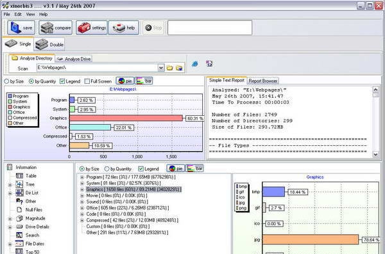Expand the Program file type row
The image size is (385, 254).
click(82, 177)
